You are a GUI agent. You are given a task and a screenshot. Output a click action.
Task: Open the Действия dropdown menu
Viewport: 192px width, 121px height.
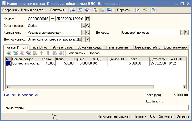[x=58, y=10]
